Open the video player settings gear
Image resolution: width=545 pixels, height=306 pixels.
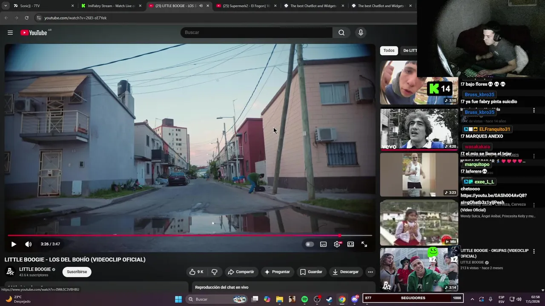(x=337, y=244)
